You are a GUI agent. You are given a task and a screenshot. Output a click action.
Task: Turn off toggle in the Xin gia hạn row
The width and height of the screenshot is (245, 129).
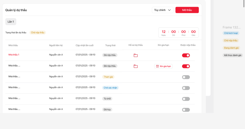[186, 66]
